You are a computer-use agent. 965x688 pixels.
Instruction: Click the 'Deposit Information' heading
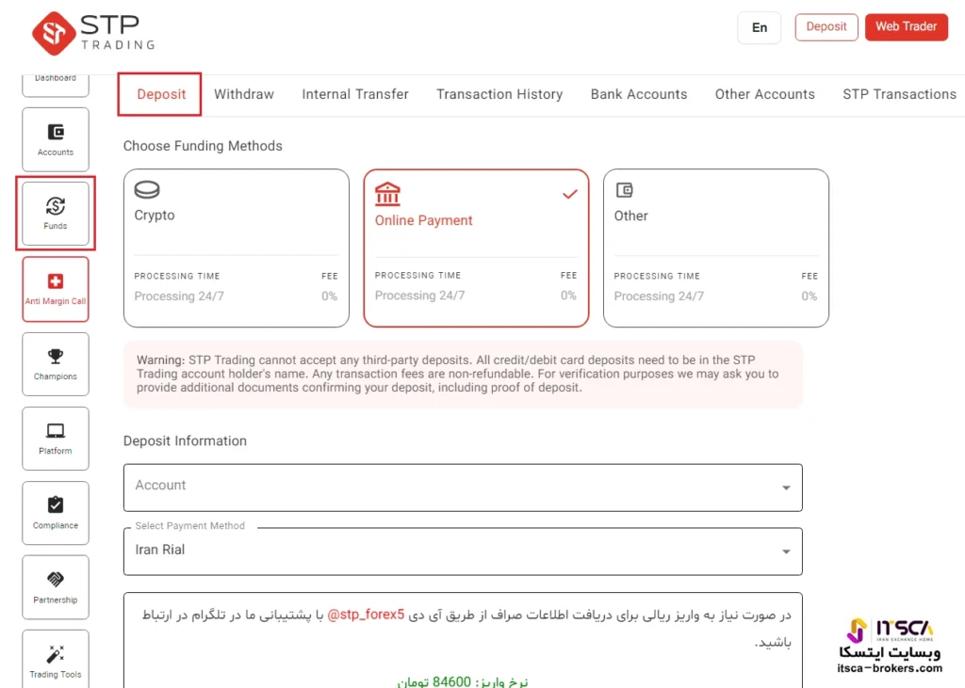(185, 440)
